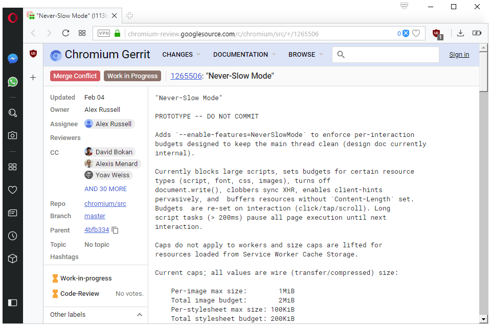Click the uBlock shield panel icon

[x=33, y=54]
